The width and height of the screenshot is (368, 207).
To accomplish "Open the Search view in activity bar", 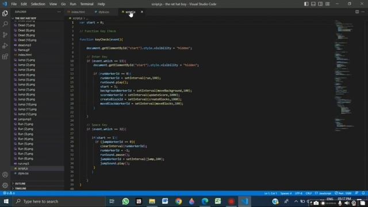I will [x=5, y=24].
